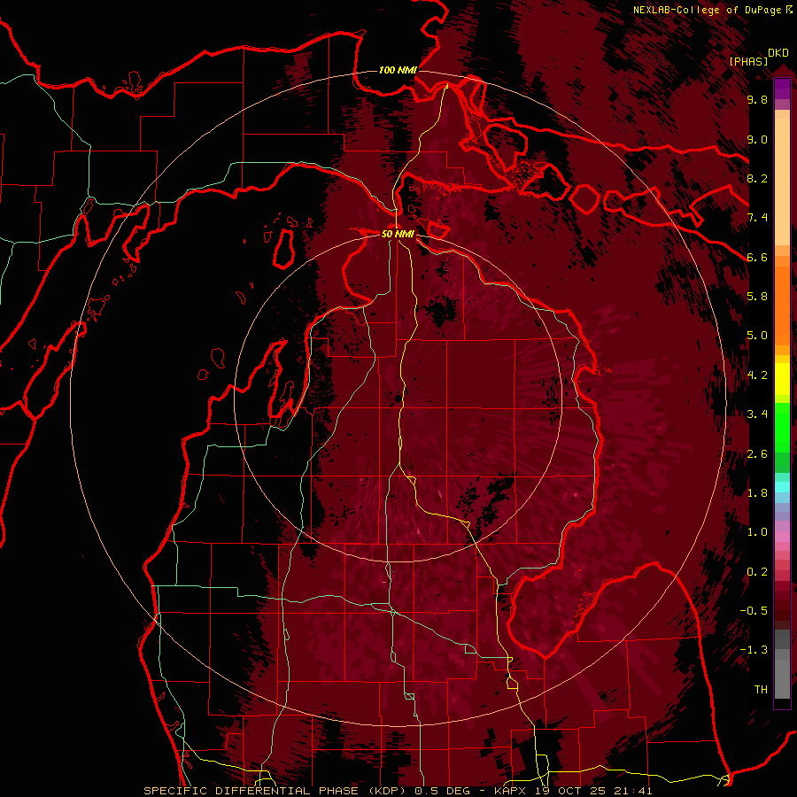This screenshot has height=797, width=797.
Task: Pick the cyan band on the color bar
Action: pyautogui.click(x=782, y=487)
